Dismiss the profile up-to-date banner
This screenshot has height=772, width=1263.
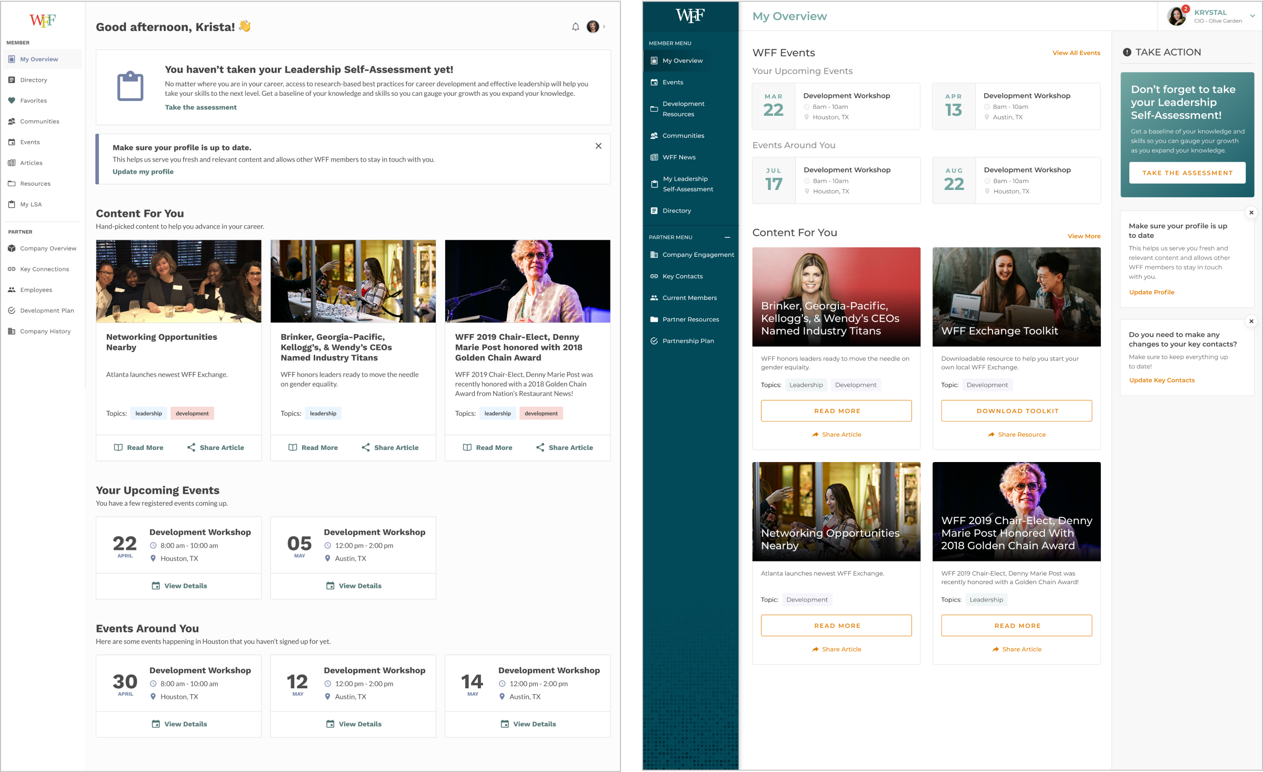click(x=598, y=146)
